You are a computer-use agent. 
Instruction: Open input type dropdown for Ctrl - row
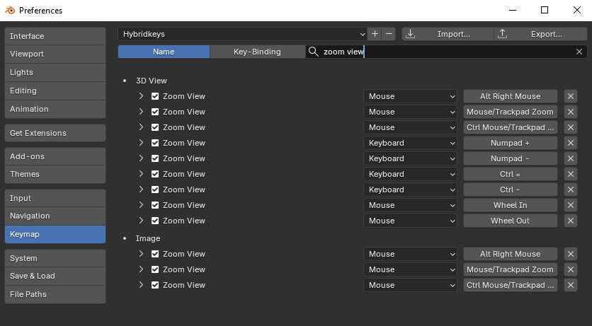411,190
